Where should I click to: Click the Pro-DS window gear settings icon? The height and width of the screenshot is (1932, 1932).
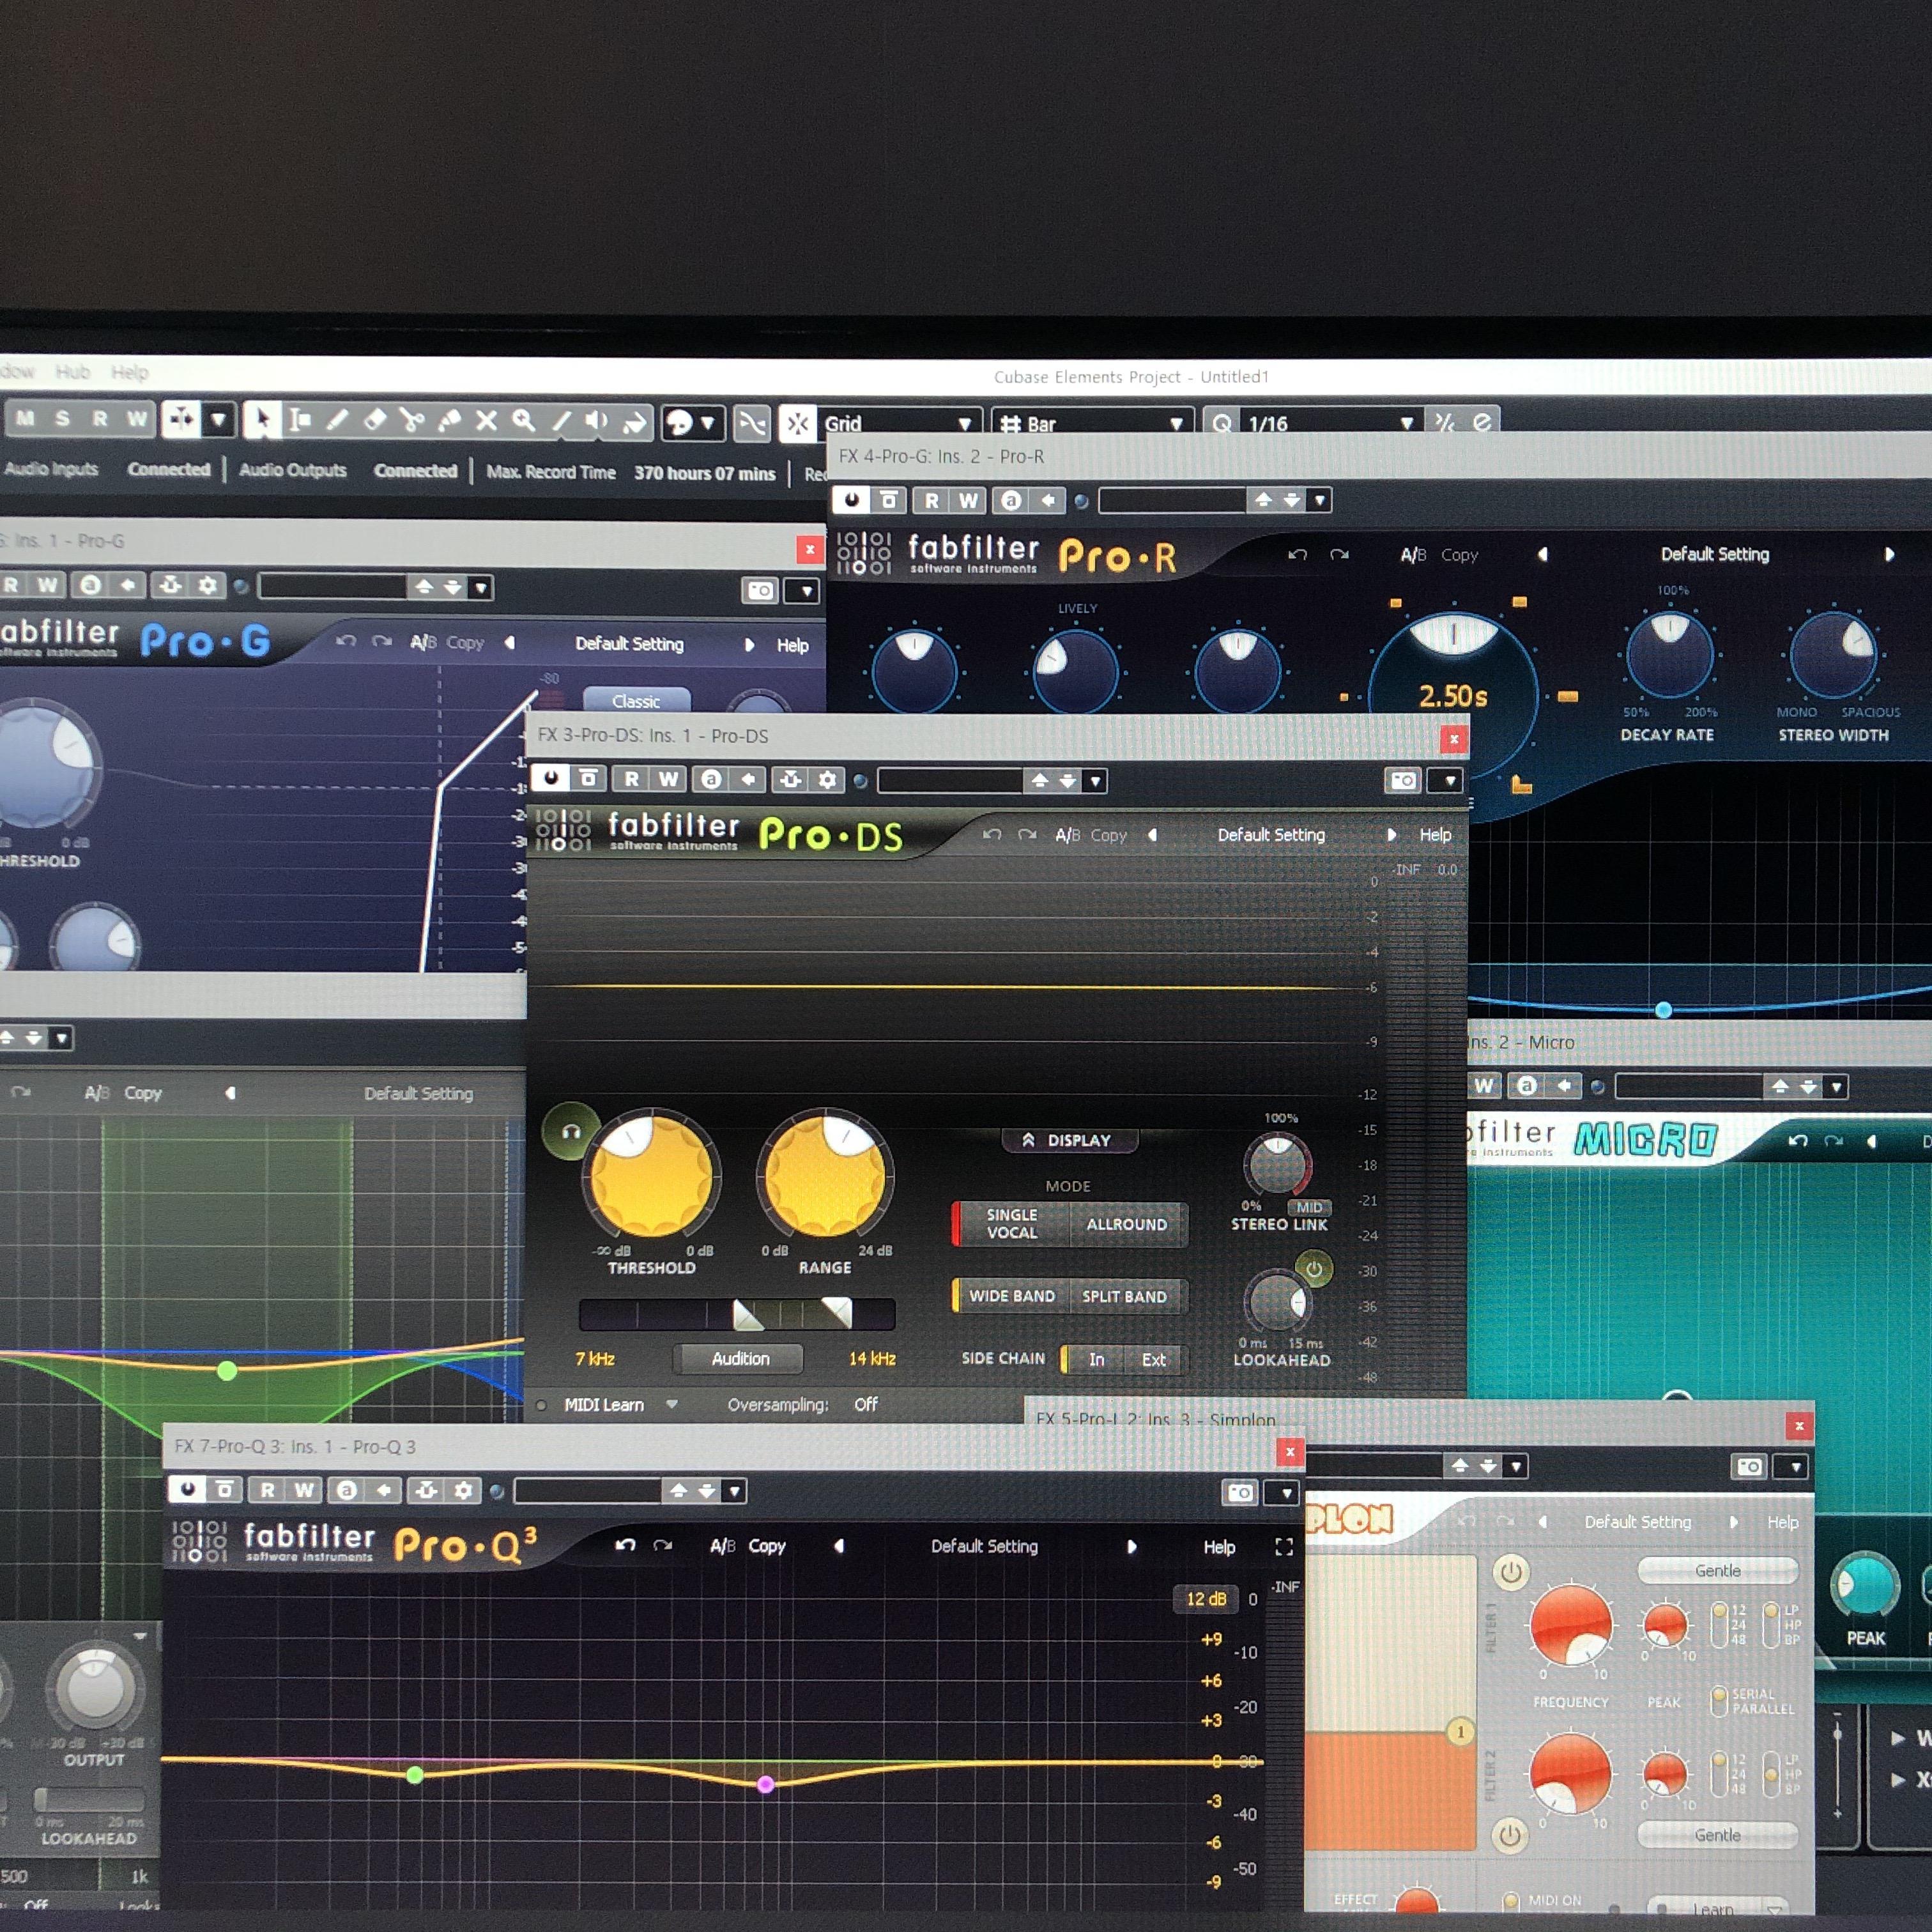click(827, 779)
